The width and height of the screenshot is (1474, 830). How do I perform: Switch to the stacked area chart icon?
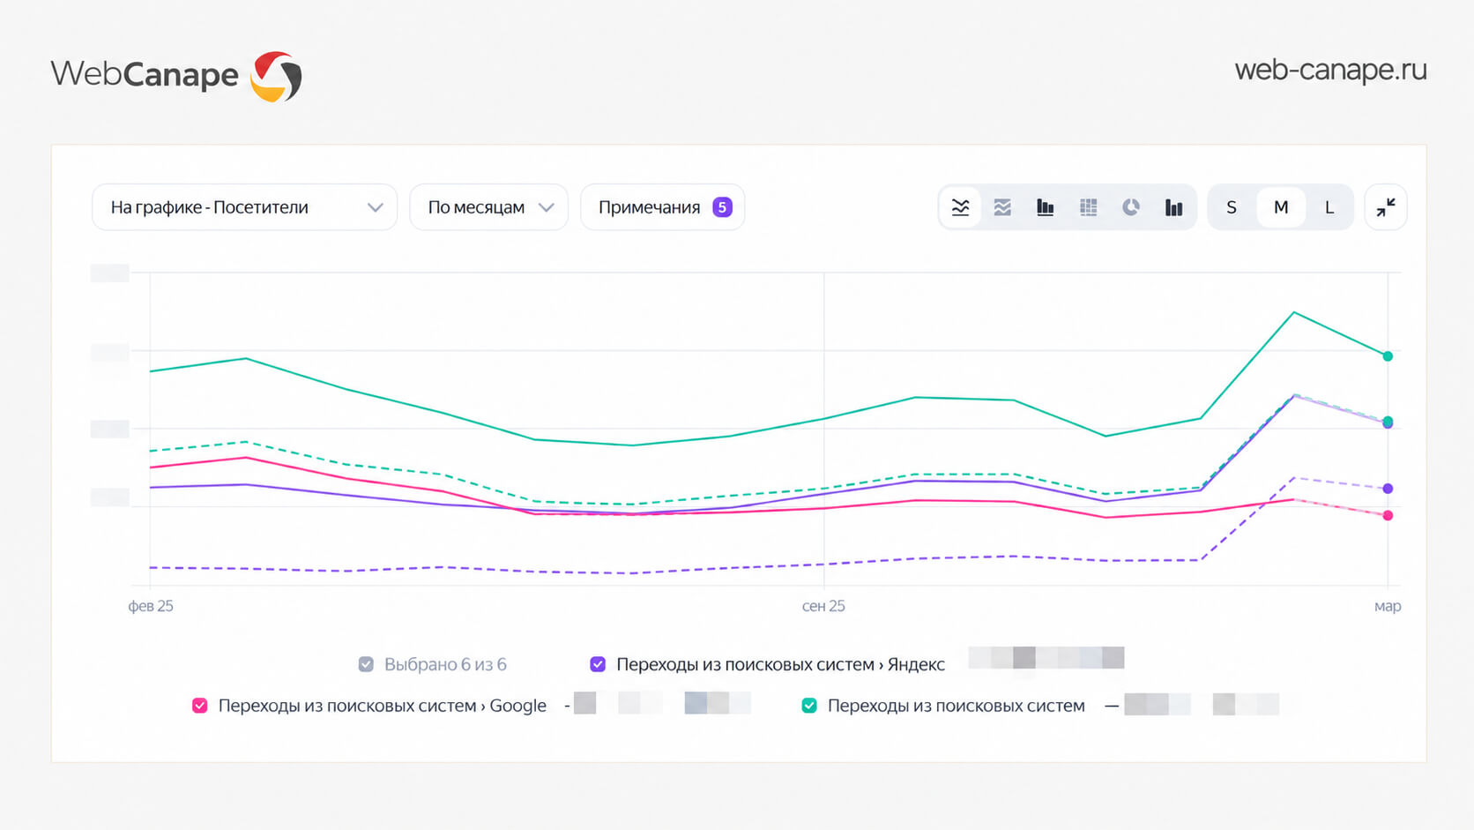(x=1002, y=207)
